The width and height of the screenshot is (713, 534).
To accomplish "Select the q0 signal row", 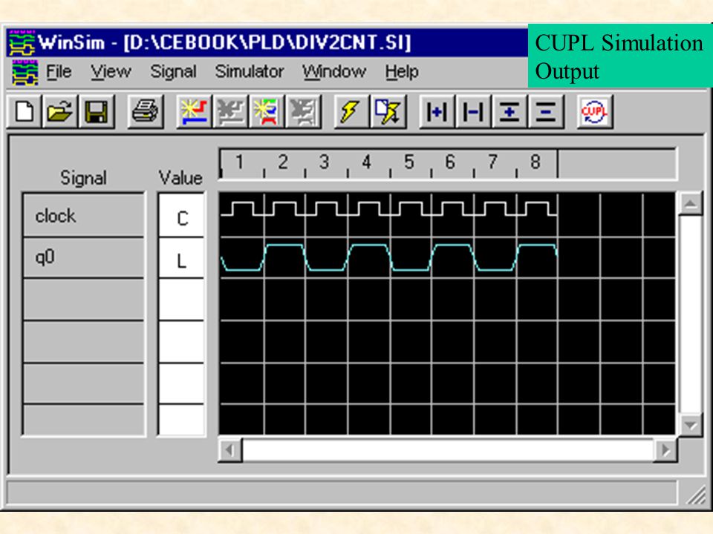I will [x=84, y=257].
